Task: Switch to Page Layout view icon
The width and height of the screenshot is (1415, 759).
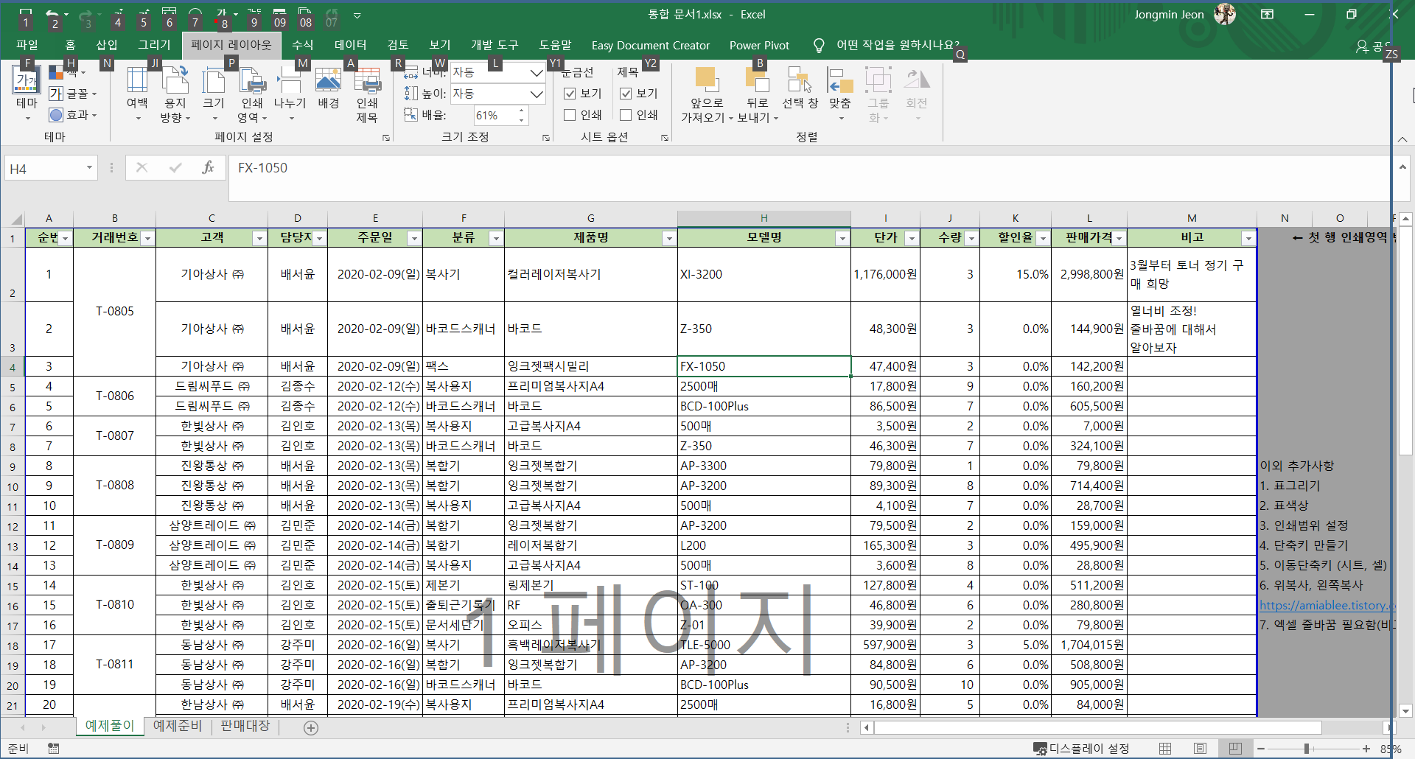Action: (1200, 749)
